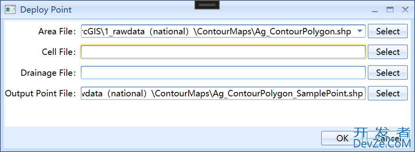
Task: Choose a Drainage File via Select button
Action: 388,72
